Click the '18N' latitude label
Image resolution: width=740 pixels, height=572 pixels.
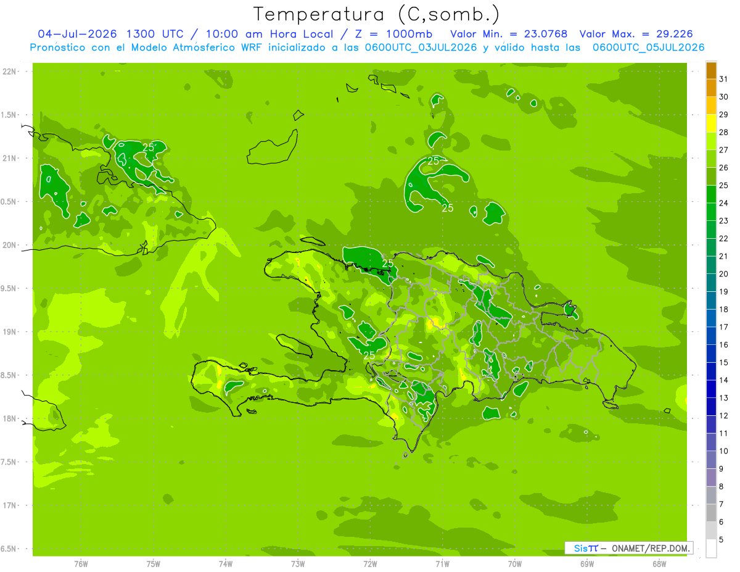[9, 418]
